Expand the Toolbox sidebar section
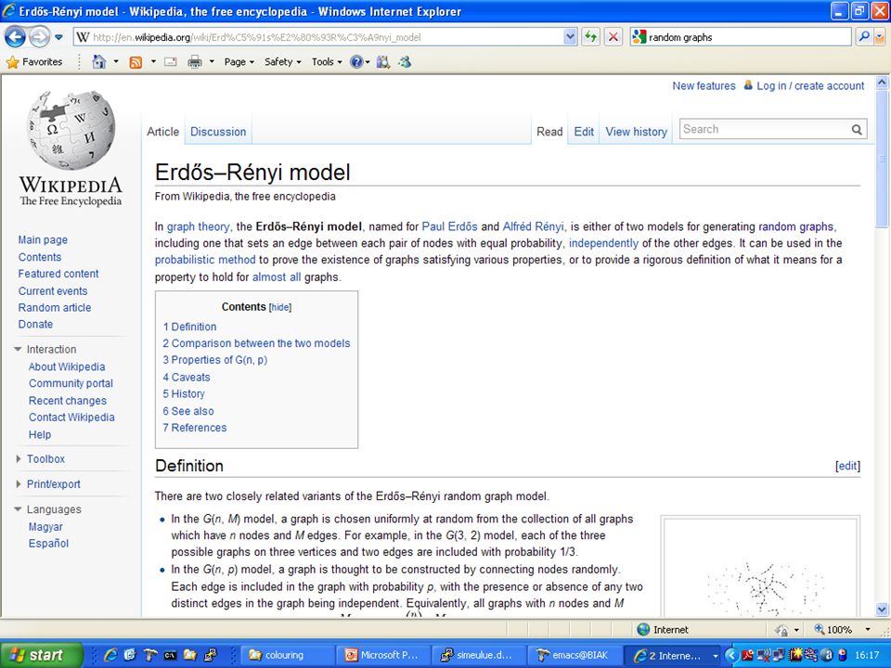Screen dimensions: 891x668 point(19,458)
